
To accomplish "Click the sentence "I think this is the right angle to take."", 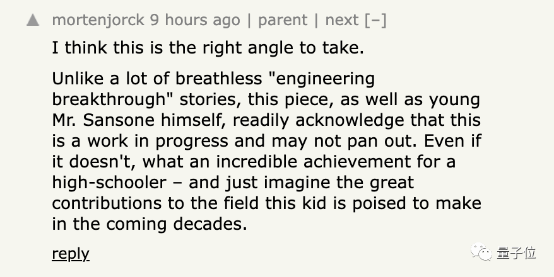I will (x=208, y=48).
